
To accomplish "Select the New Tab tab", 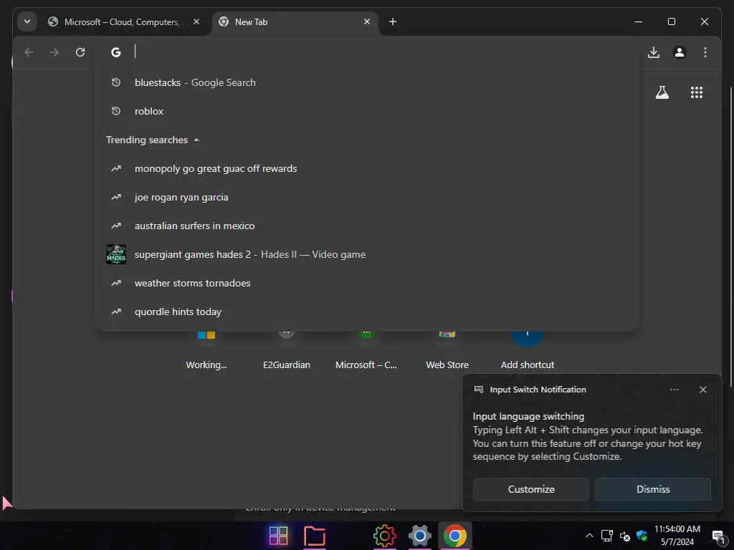I will pyautogui.click(x=294, y=22).
